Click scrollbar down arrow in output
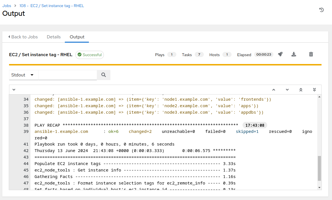 tap(319, 188)
